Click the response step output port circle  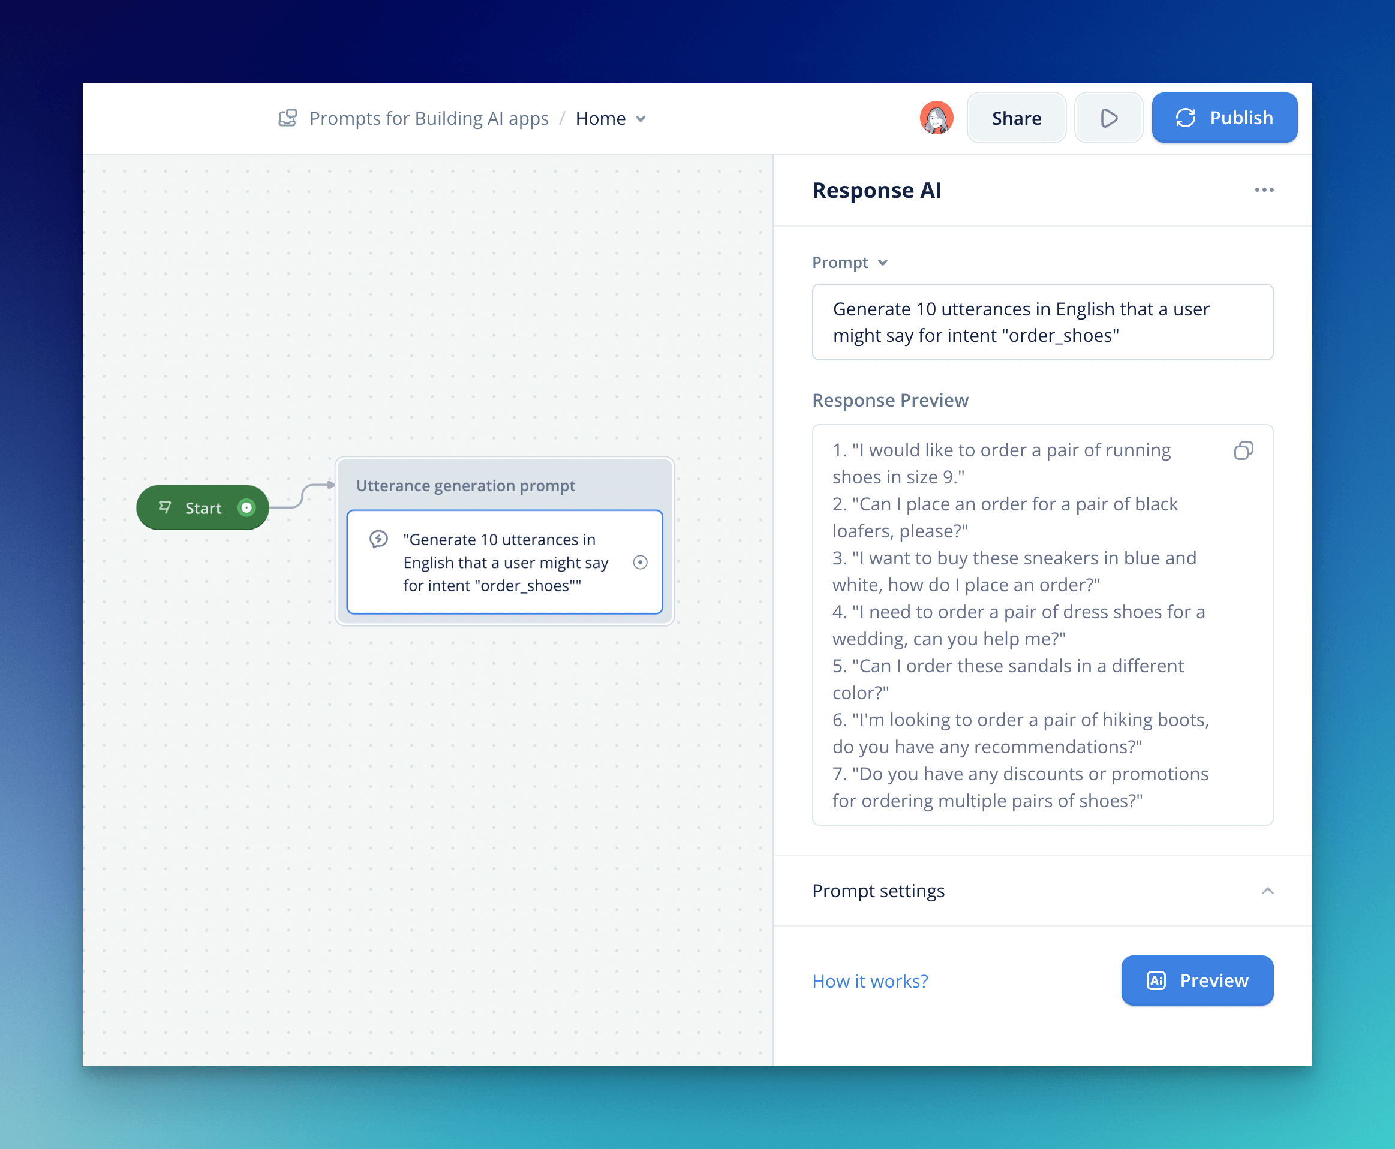640,563
